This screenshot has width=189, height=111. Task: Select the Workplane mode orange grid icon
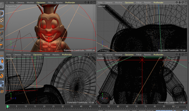[2, 26]
